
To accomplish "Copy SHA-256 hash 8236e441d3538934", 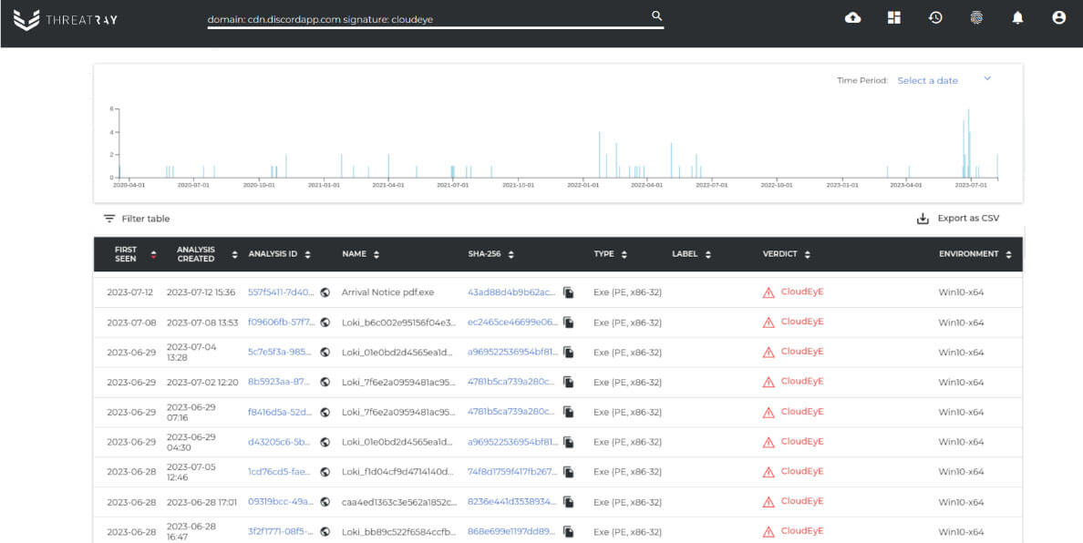I will (x=569, y=502).
